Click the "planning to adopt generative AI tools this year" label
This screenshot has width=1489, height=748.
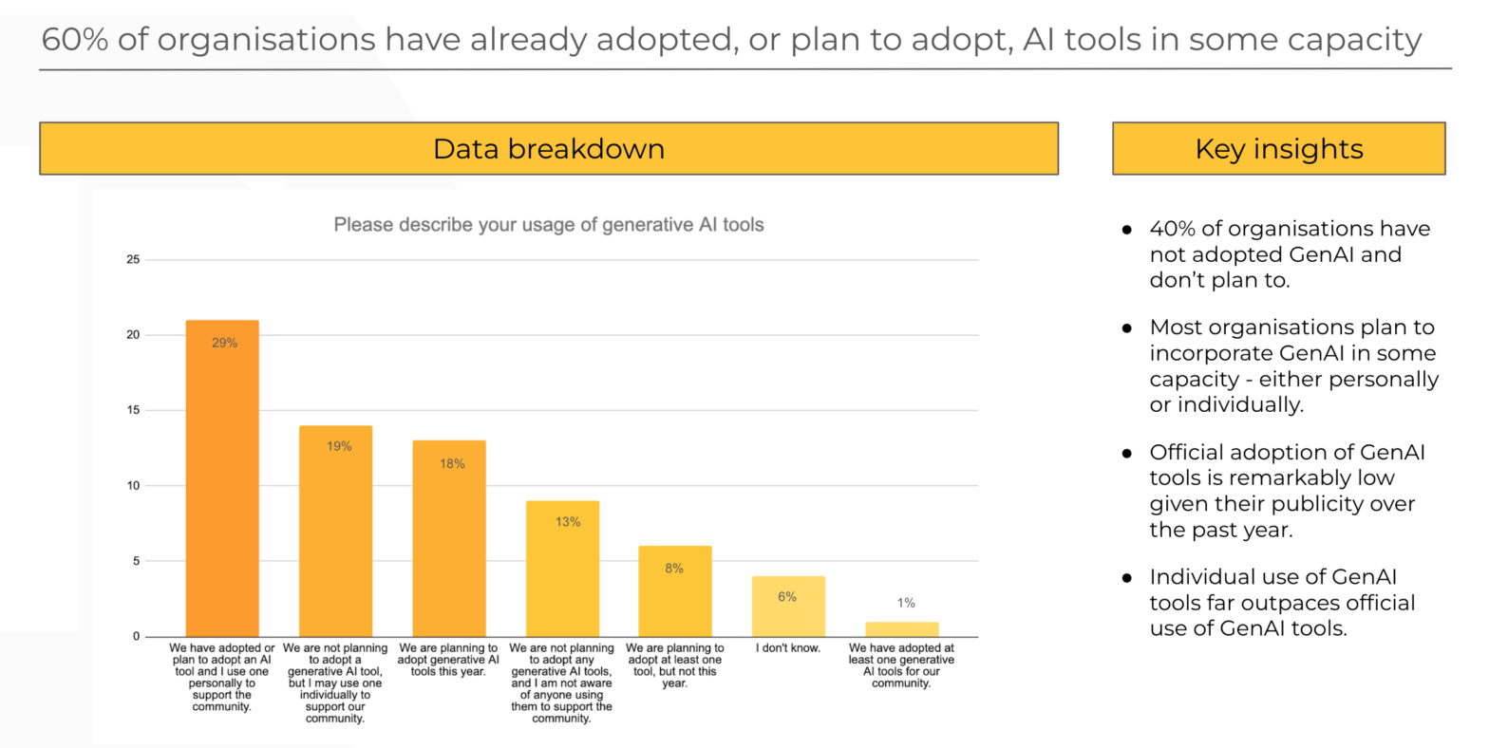pos(449,660)
